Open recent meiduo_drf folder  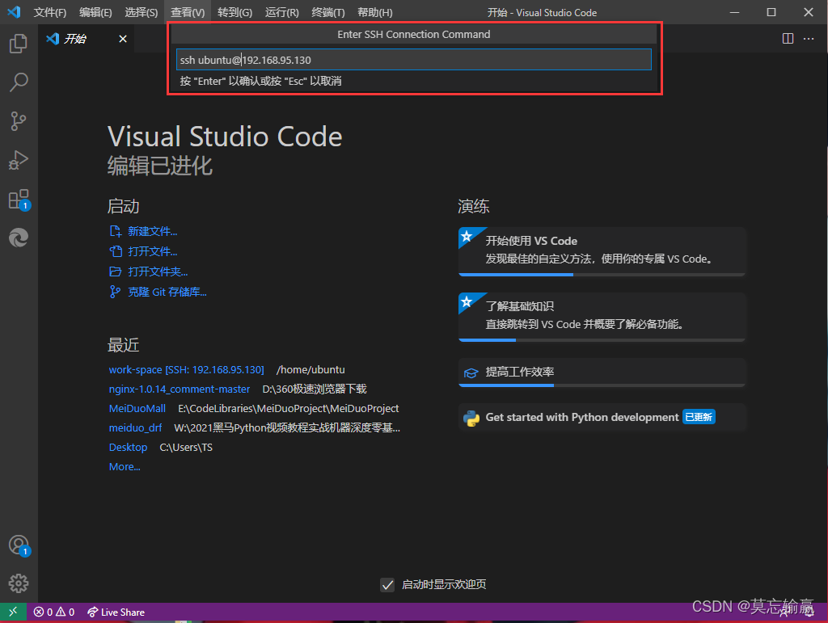(x=135, y=427)
